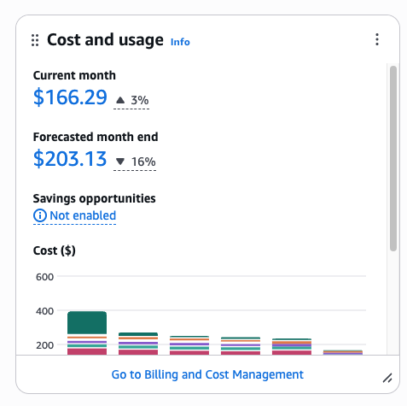Viewport: 407px width, 406px height.
Task: Click the third bar in cost chart
Action: coord(189,345)
